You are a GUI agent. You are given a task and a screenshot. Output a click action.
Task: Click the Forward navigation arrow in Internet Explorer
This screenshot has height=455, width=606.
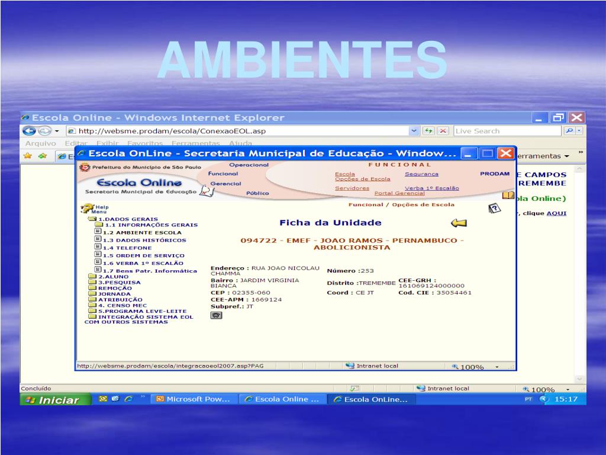coord(44,131)
